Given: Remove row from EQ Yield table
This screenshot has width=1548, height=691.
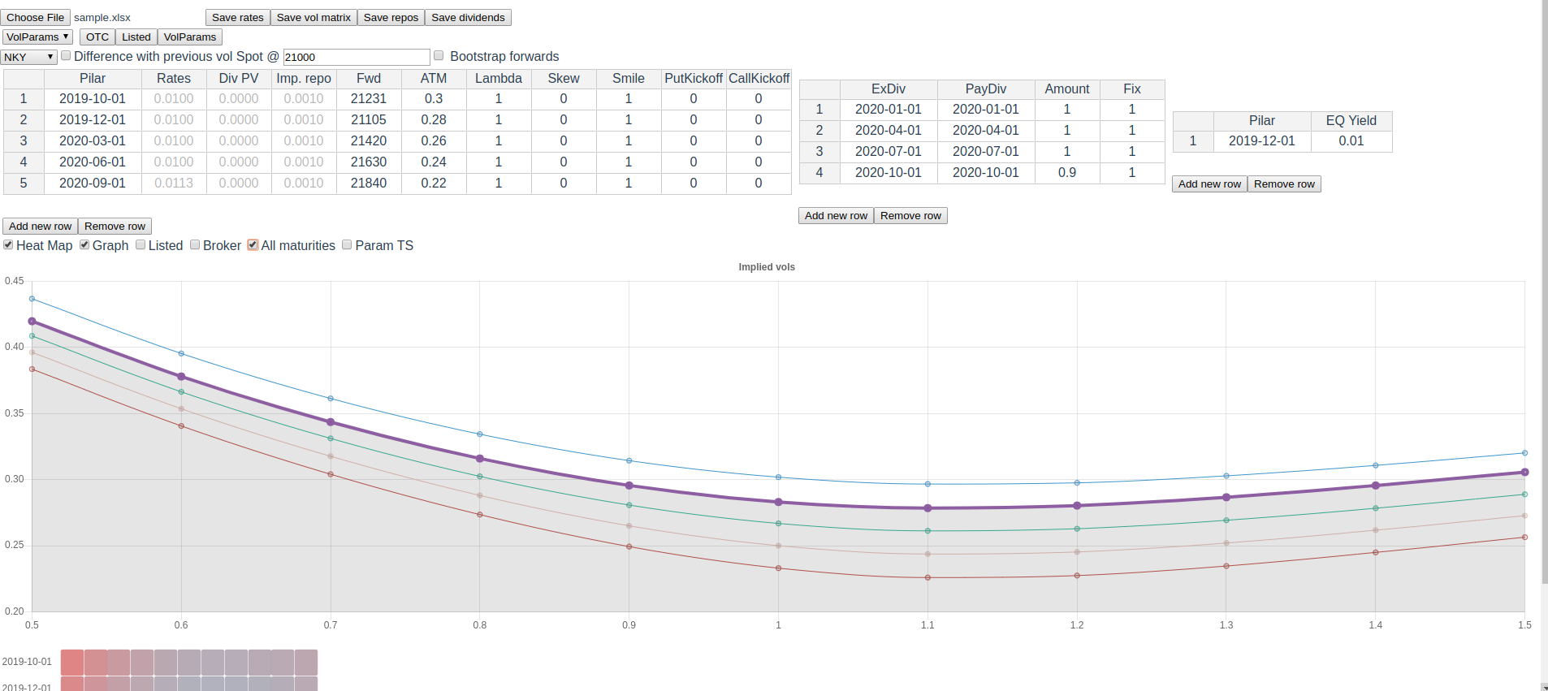Looking at the screenshot, I should [x=1284, y=184].
